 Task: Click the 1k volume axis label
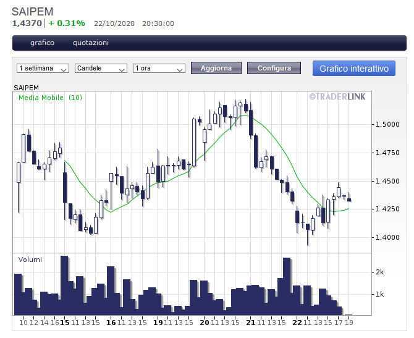(x=379, y=294)
